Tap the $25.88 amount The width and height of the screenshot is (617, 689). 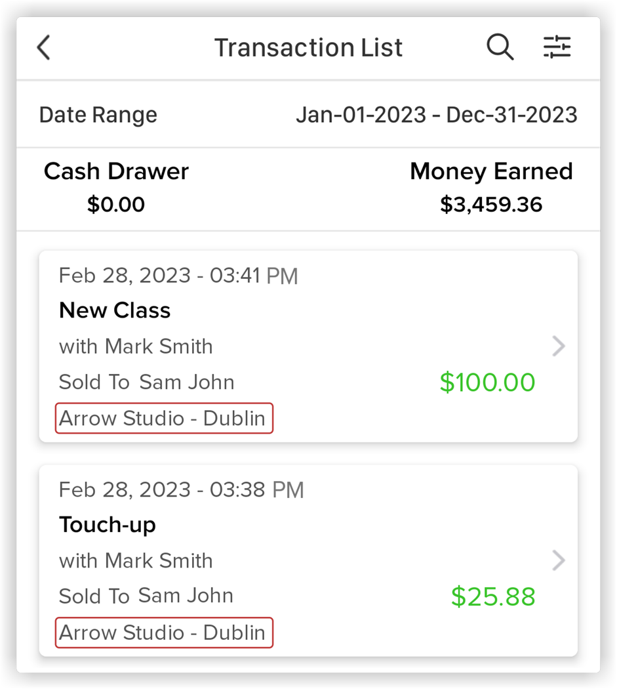click(493, 596)
